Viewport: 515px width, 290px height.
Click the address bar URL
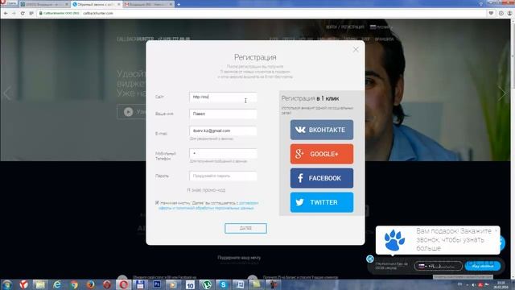tap(98, 13)
